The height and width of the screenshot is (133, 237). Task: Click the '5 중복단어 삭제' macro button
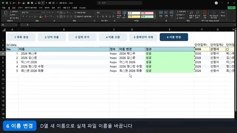143,37
